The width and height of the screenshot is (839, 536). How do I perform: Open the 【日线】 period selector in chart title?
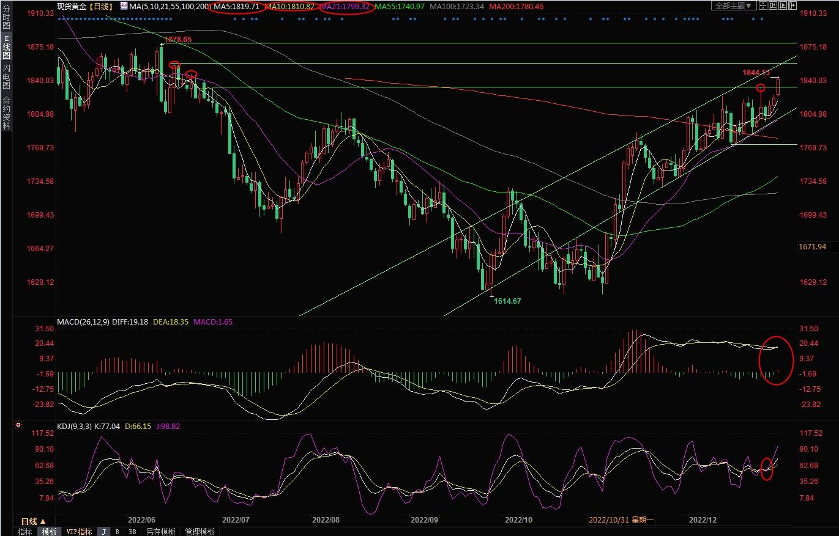(100, 6)
